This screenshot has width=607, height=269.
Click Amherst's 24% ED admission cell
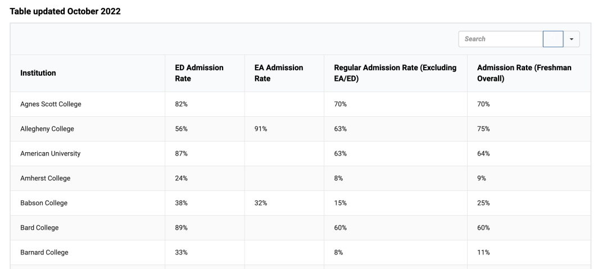click(181, 179)
